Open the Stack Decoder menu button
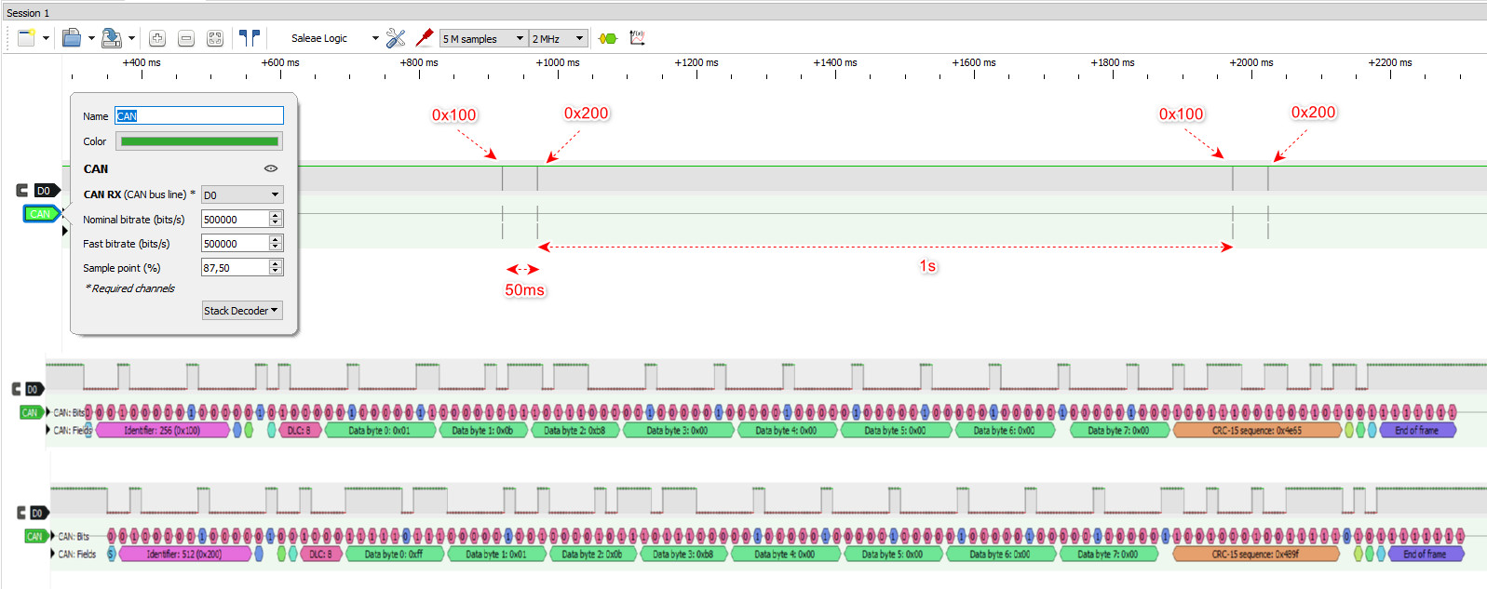1487x589 pixels. tap(242, 310)
